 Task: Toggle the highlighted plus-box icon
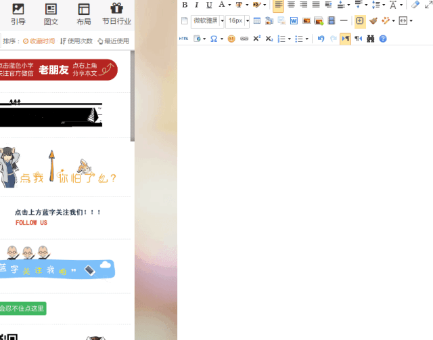tap(360, 21)
